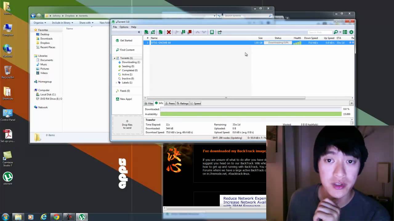Screen dimensions: 394x221
Task: Click Drop files to send area
Action: (127, 125)
